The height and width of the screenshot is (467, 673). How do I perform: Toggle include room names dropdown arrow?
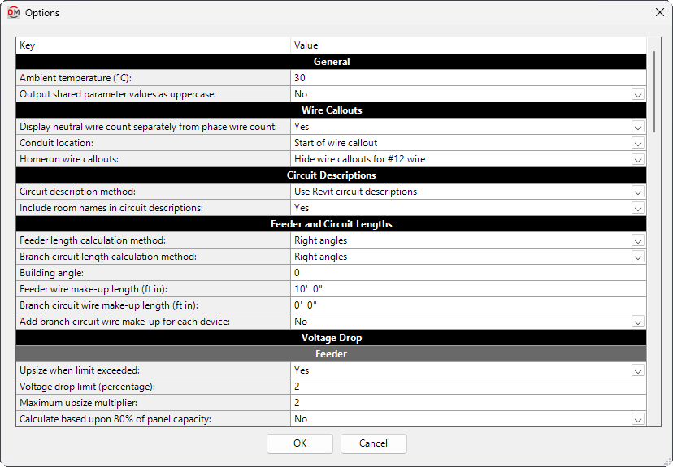638,208
